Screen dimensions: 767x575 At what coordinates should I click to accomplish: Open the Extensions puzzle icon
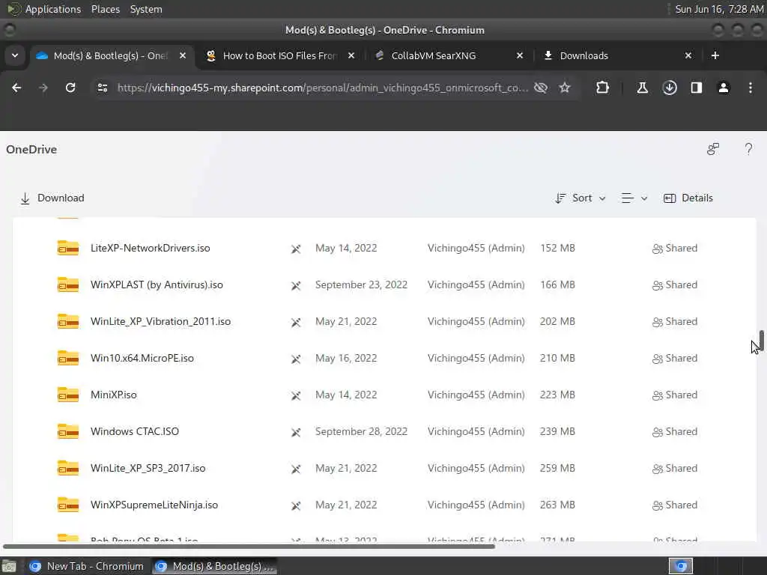pyautogui.click(x=603, y=88)
